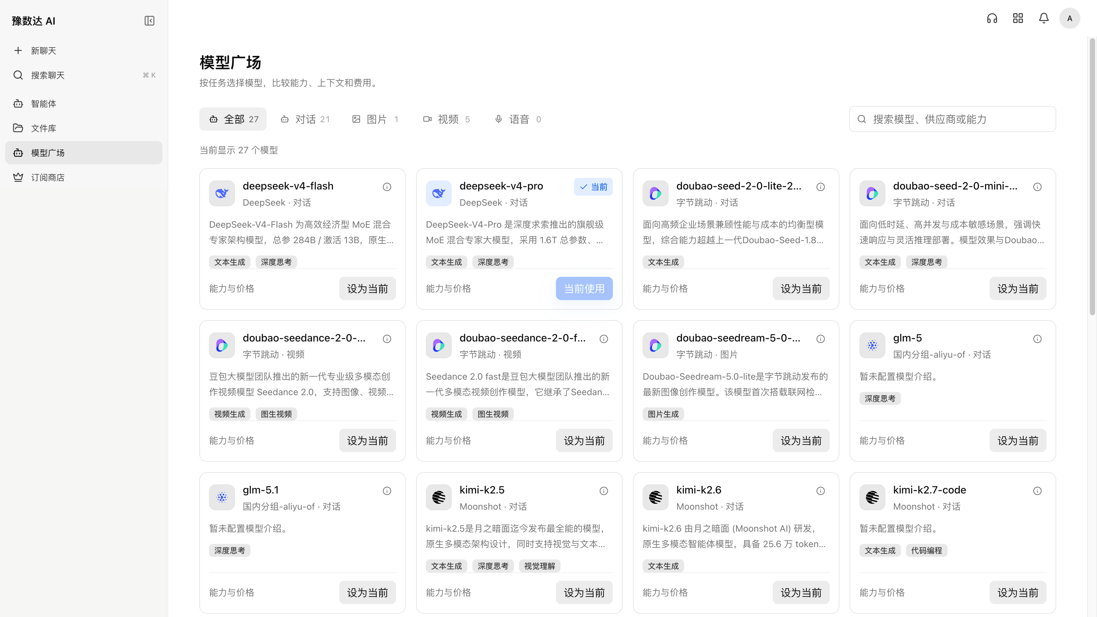The height and width of the screenshot is (617, 1097).
Task: Open the user avatar A menu
Action: pos(1069,18)
